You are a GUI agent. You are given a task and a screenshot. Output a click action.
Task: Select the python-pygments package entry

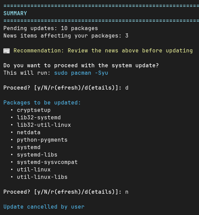[x=42, y=140]
